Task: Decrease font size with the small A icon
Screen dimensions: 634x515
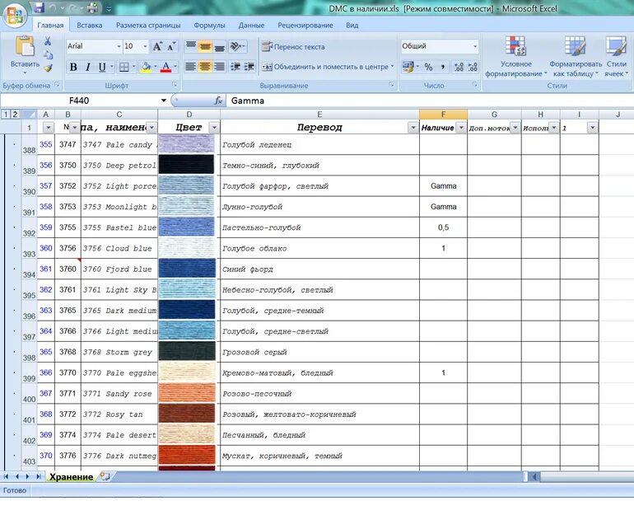Action: (171, 46)
